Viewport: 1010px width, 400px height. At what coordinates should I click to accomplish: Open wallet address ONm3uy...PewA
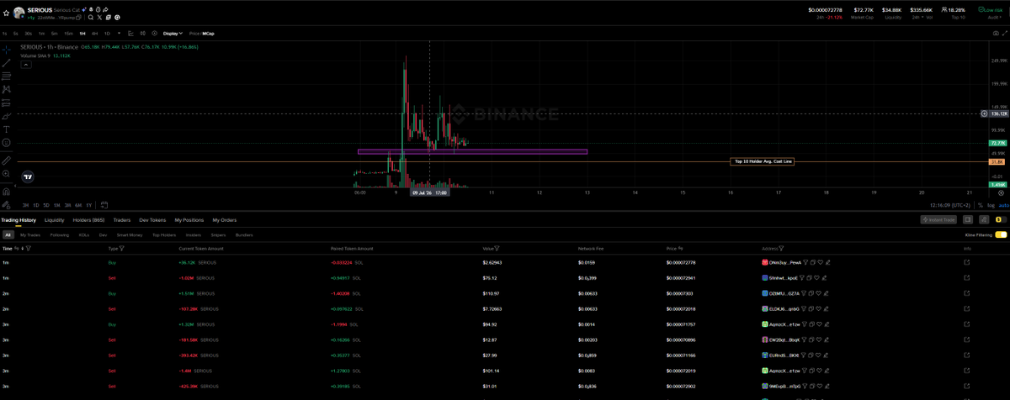point(787,262)
